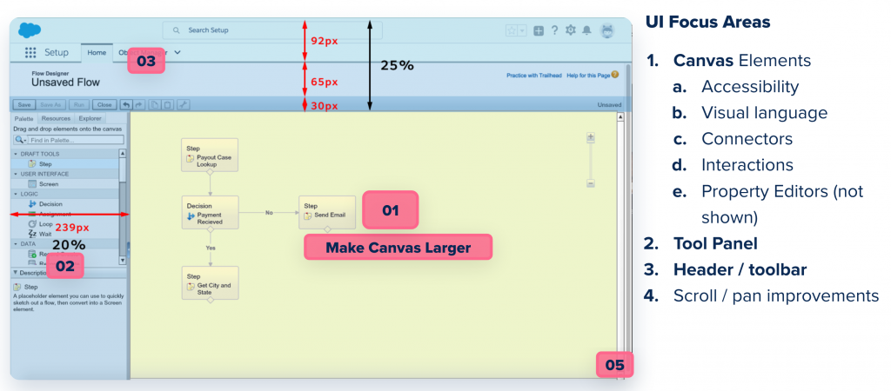Switch to the Resources tab
The image size is (891, 391).
pyautogui.click(x=56, y=118)
